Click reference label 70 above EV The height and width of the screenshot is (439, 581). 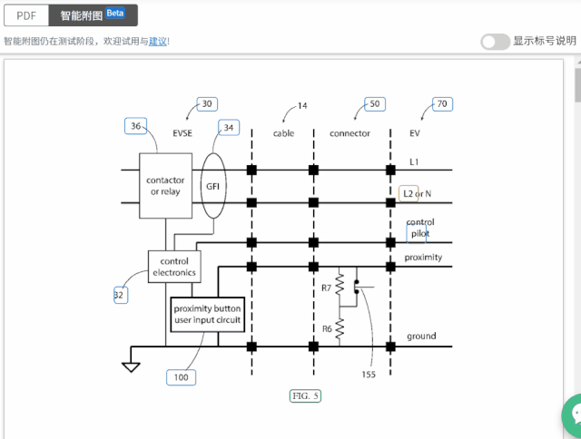tap(442, 104)
